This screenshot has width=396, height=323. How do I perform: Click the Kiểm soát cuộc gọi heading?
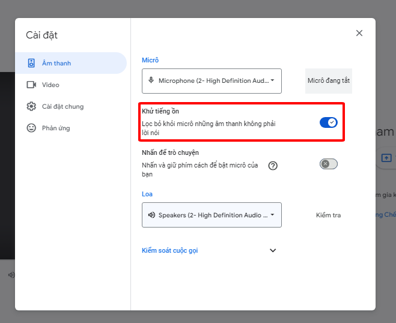tap(169, 250)
